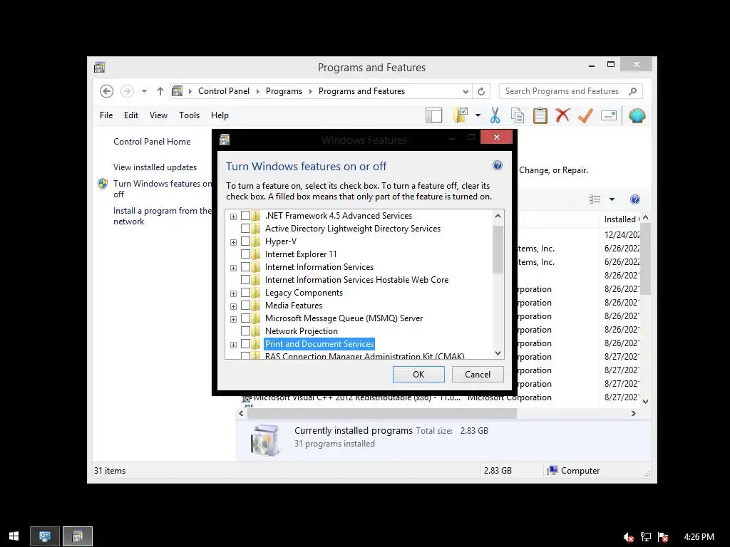Click the muted speaker tray icon
Screen dimensions: 730x547
[629, 537]
